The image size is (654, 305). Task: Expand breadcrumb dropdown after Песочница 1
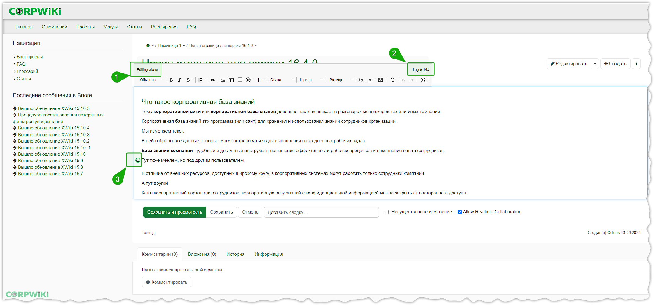pyautogui.click(x=184, y=46)
